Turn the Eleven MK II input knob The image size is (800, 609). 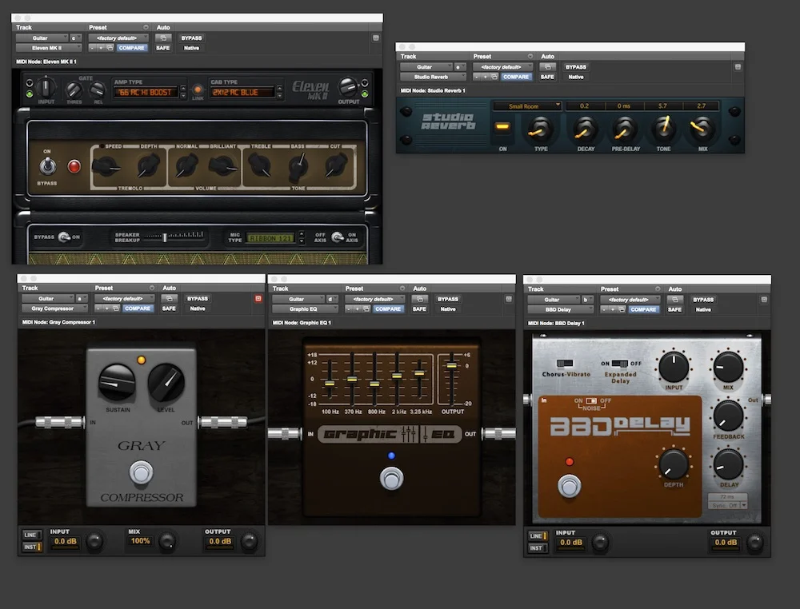point(46,88)
